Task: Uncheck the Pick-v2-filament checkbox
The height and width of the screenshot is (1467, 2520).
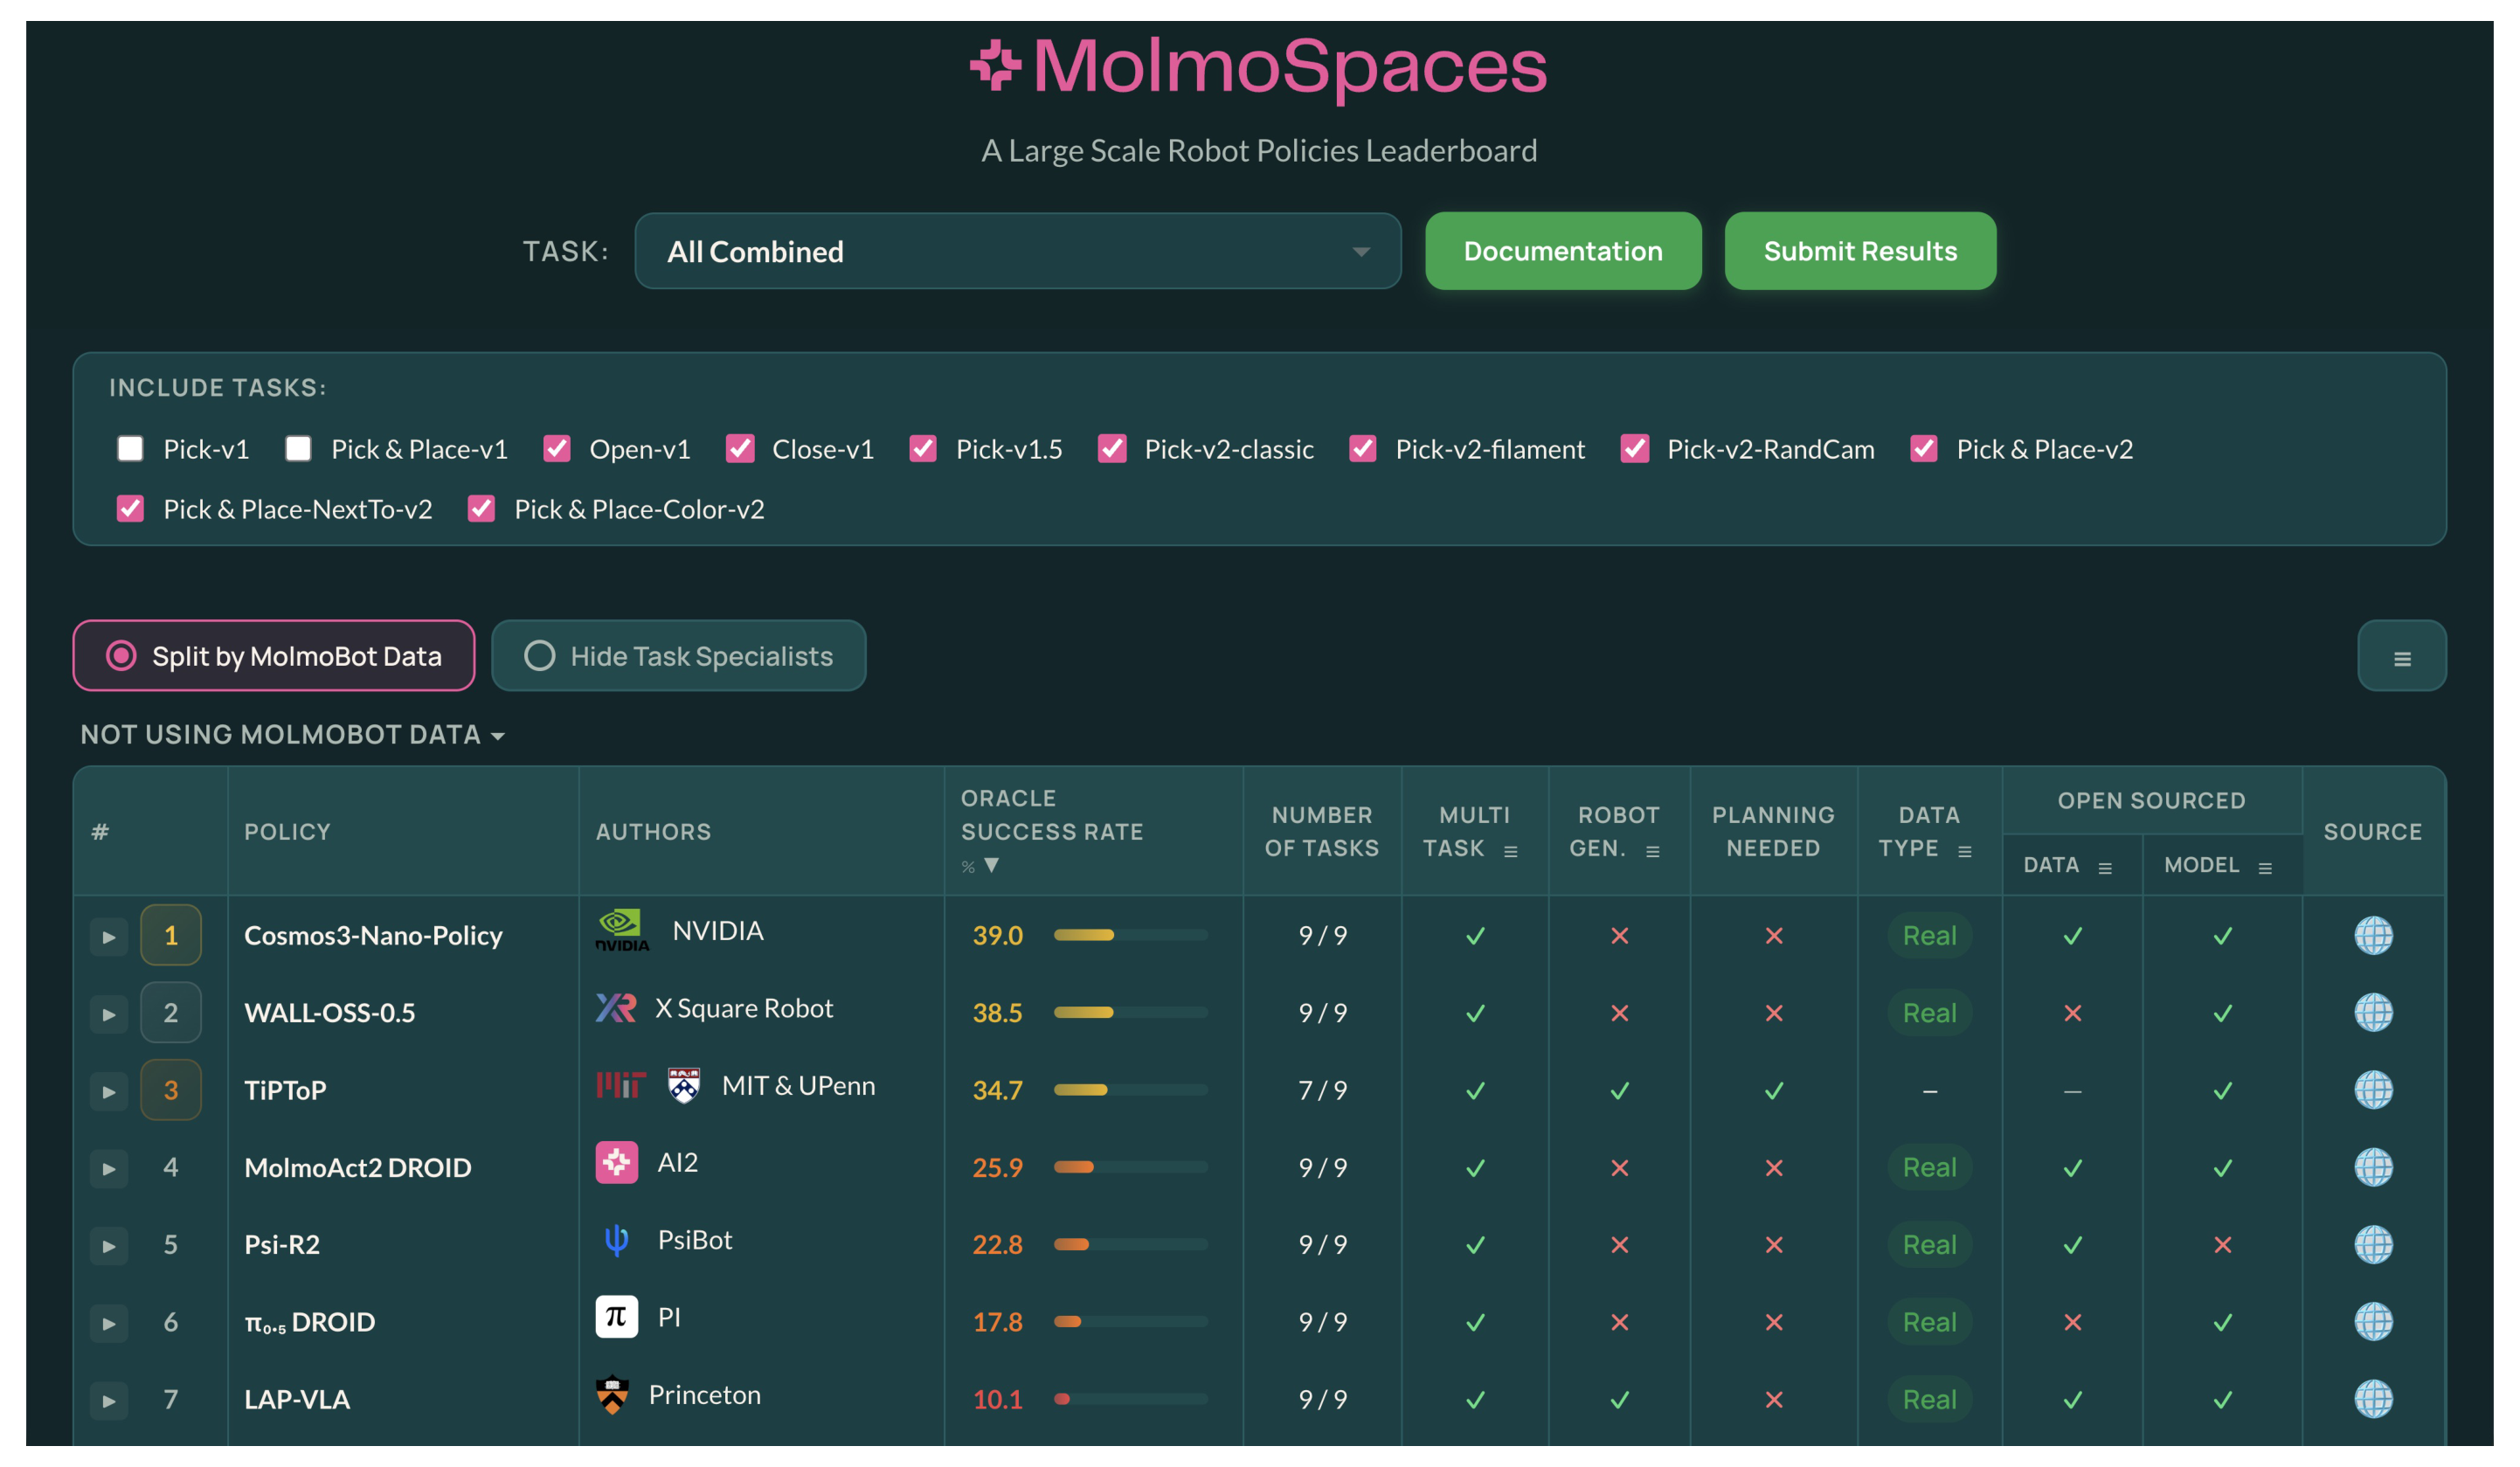Action: 1362,448
